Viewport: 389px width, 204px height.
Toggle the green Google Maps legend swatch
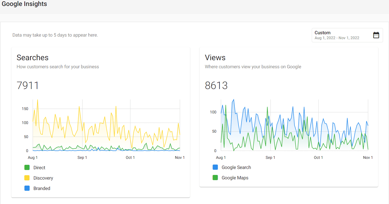coord(215,178)
